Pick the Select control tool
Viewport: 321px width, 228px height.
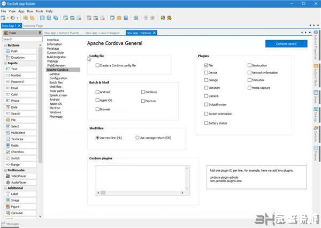pyautogui.click(x=20, y=126)
